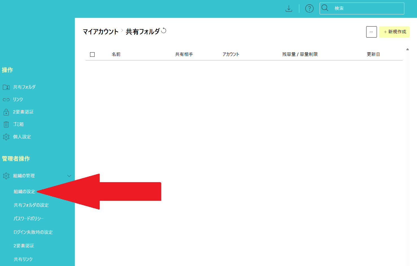Click into the 検索 search field
The height and width of the screenshot is (266, 417).
tap(367, 8)
